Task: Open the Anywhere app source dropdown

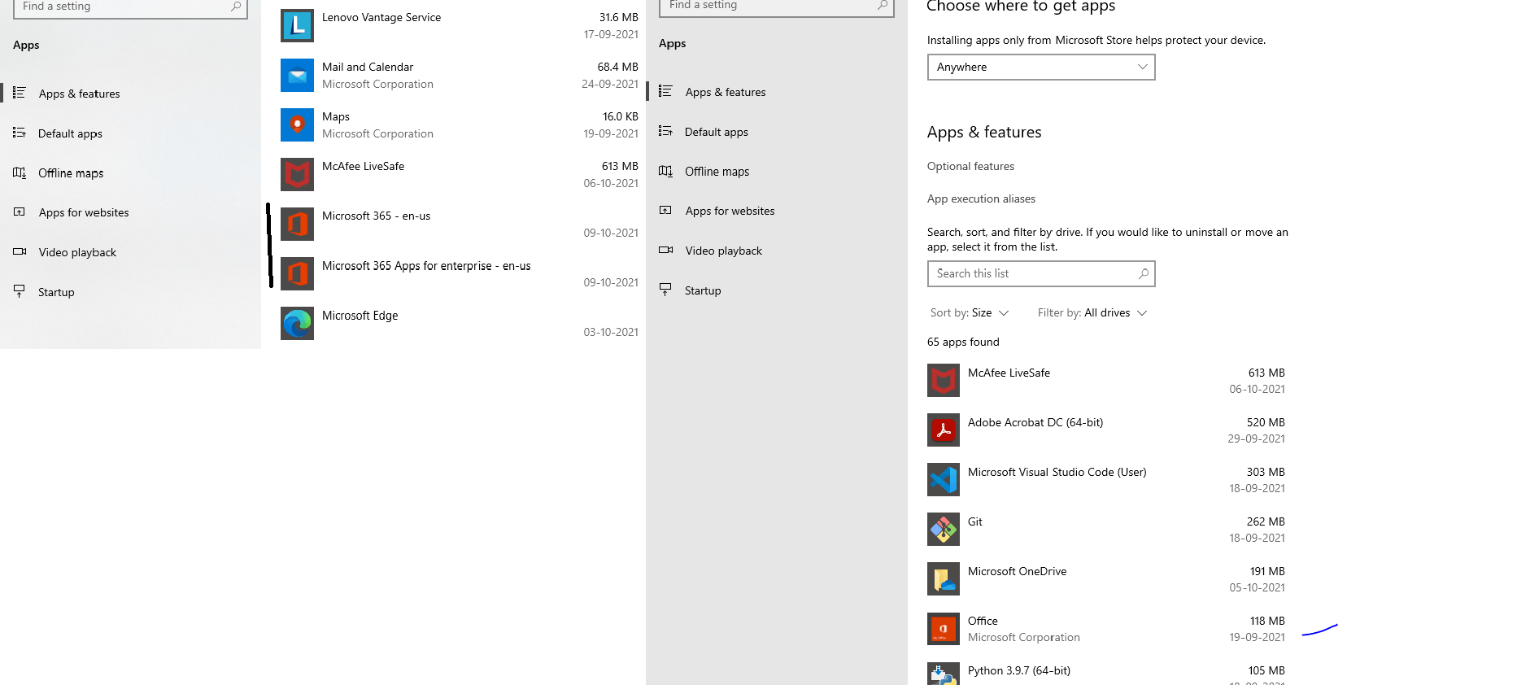Action: click(1041, 67)
